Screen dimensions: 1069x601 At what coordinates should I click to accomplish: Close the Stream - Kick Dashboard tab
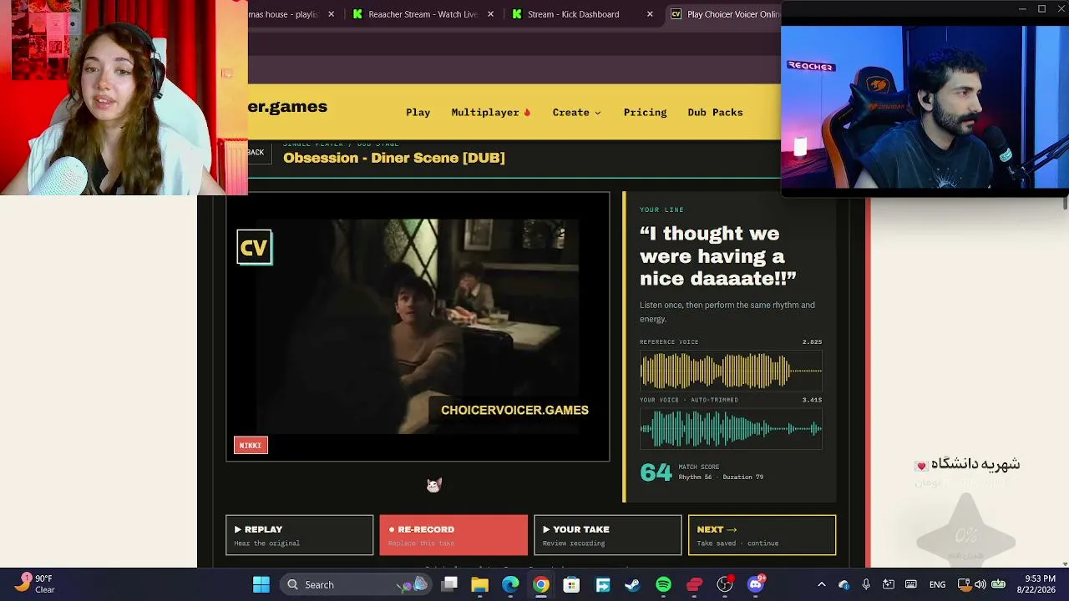pyautogui.click(x=650, y=14)
